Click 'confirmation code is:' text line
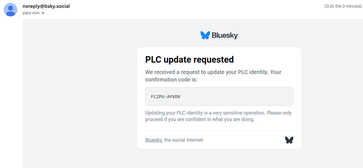The image size is (363, 168). [x=171, y=80]
